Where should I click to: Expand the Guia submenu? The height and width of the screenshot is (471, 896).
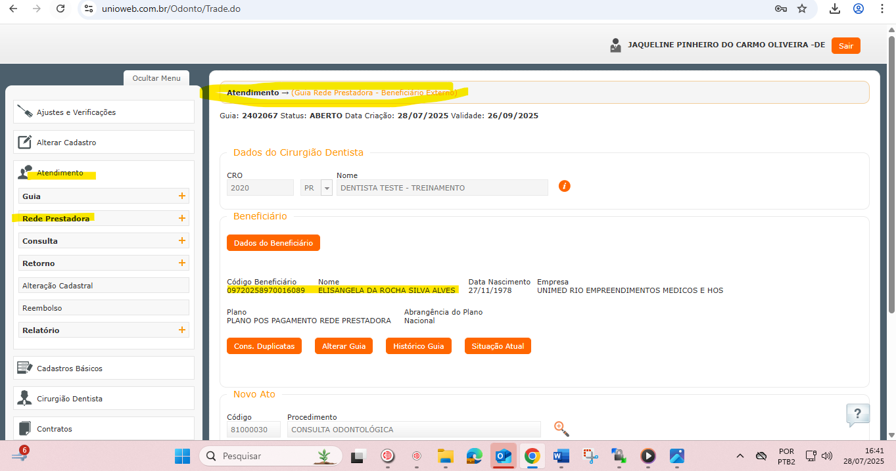[x=181, y=196]
